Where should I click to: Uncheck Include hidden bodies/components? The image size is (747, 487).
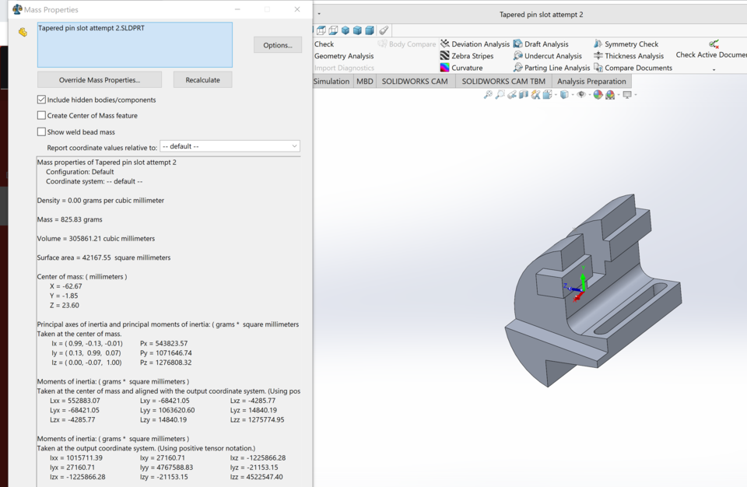point(40,100)
